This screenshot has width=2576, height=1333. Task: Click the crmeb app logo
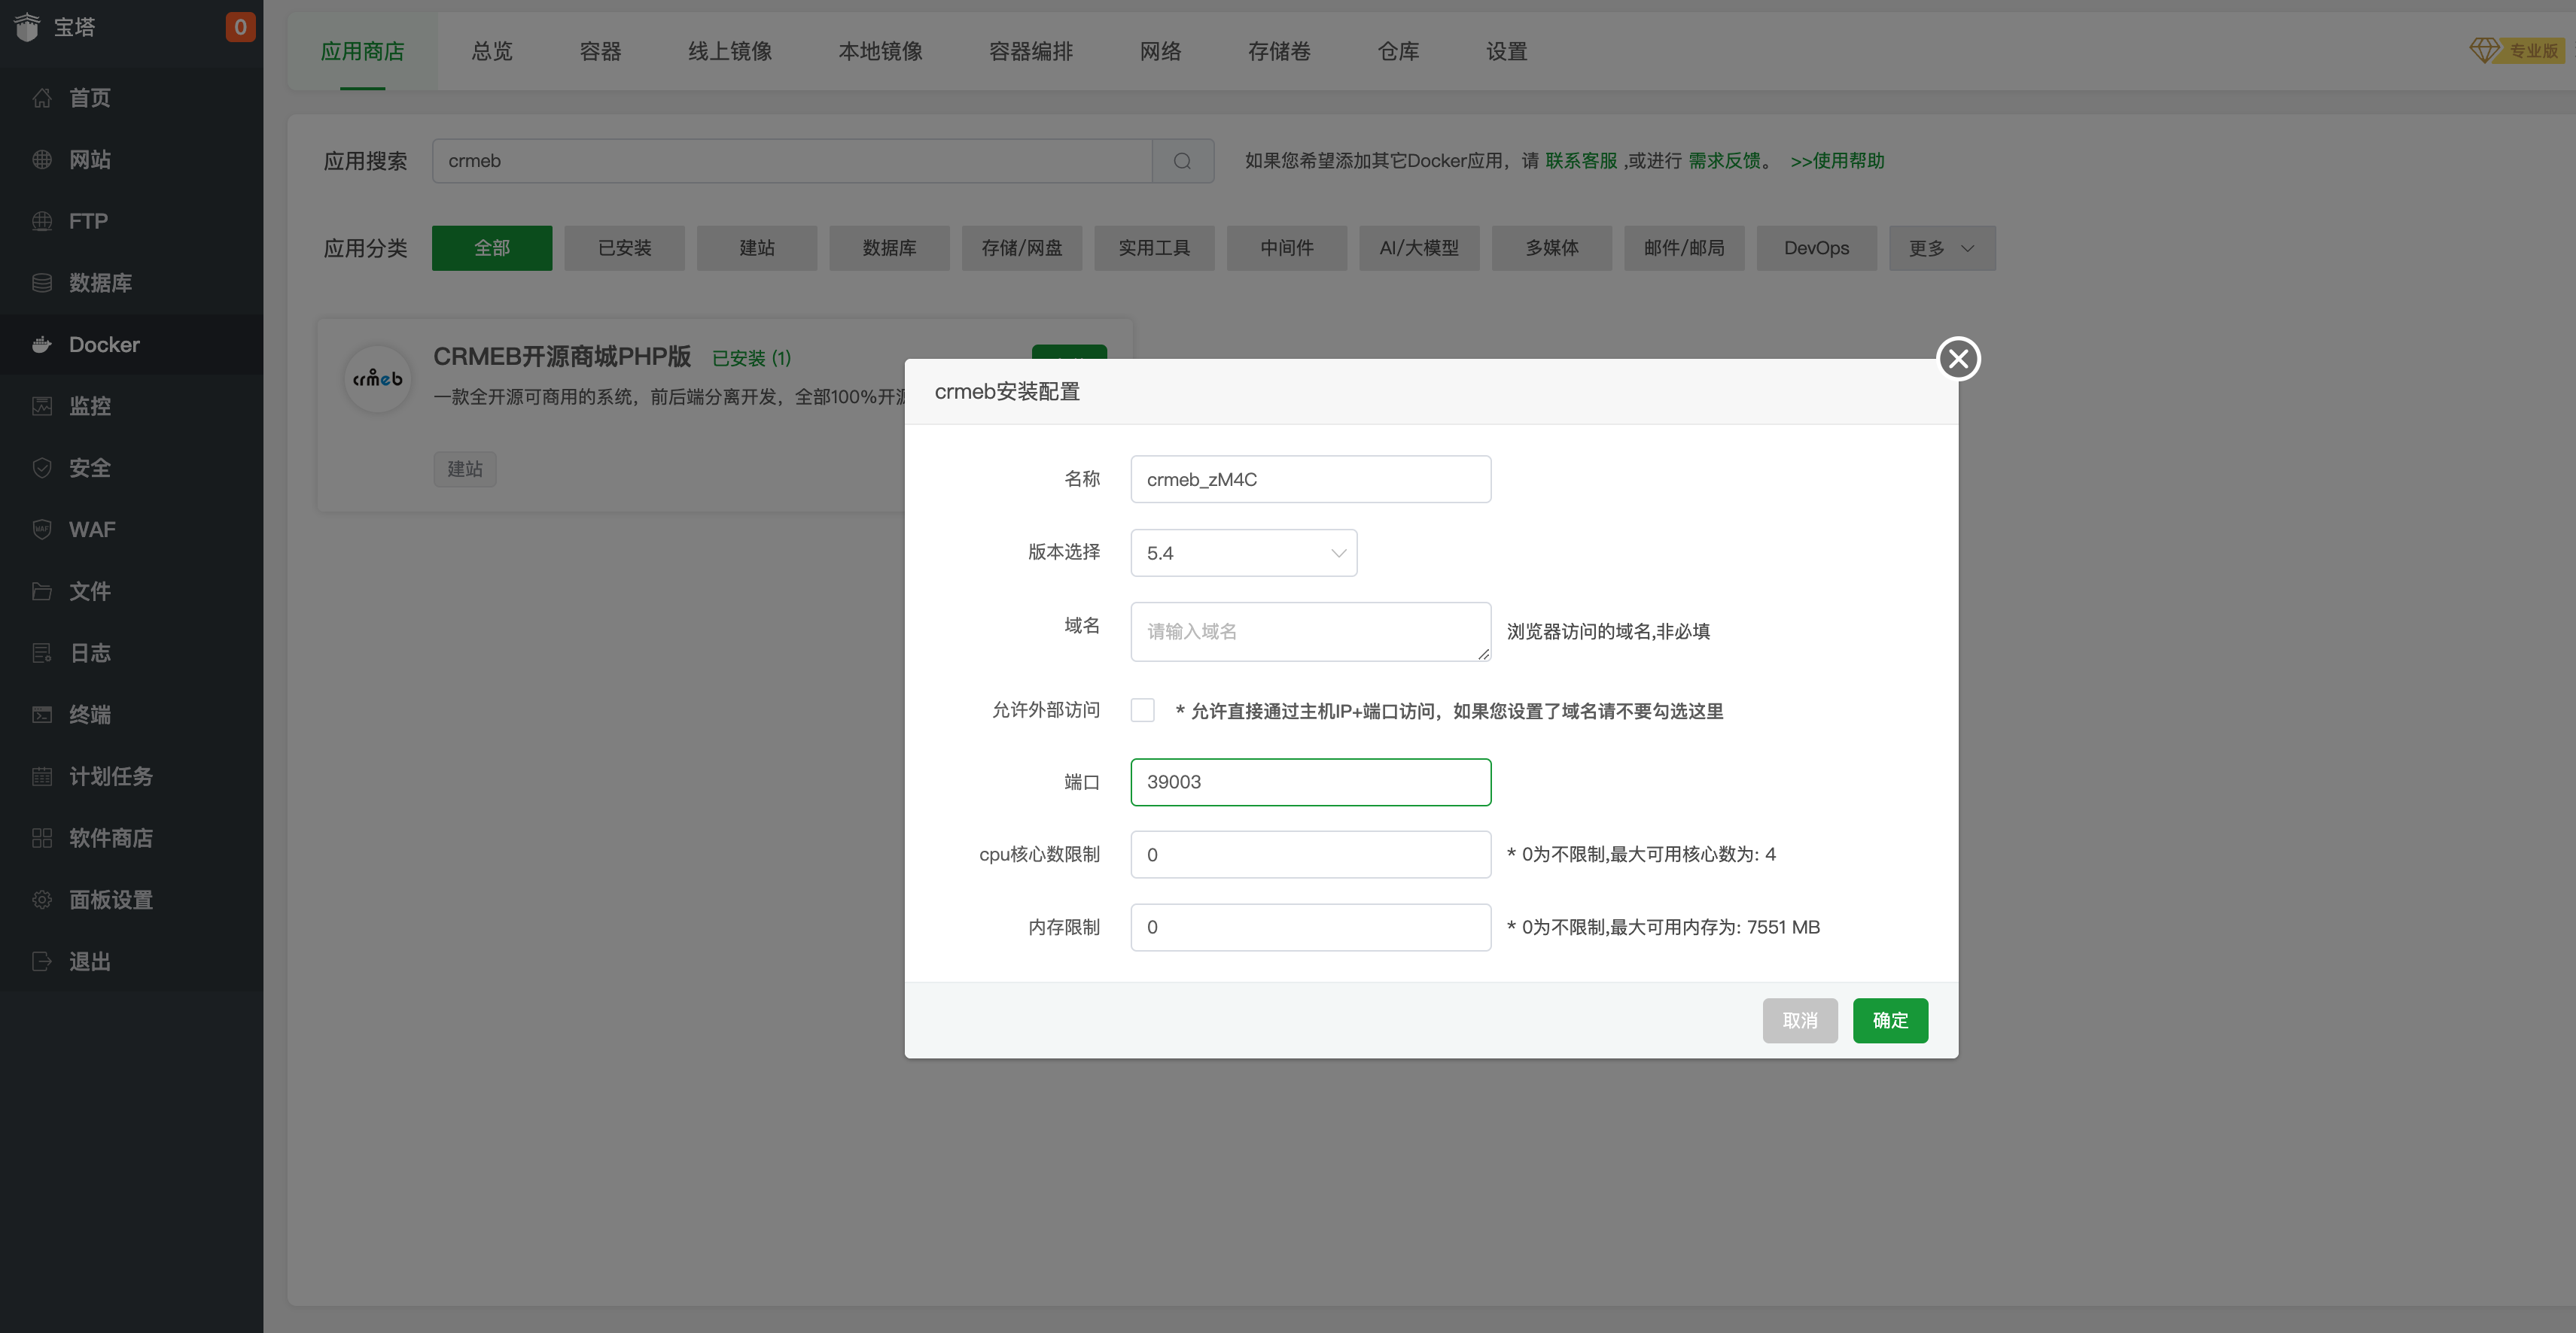coord(377,378)
